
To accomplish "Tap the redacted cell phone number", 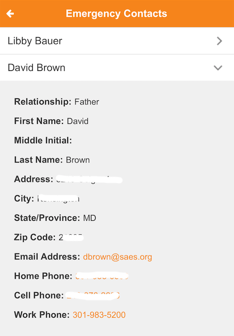I will coord(93,296).
